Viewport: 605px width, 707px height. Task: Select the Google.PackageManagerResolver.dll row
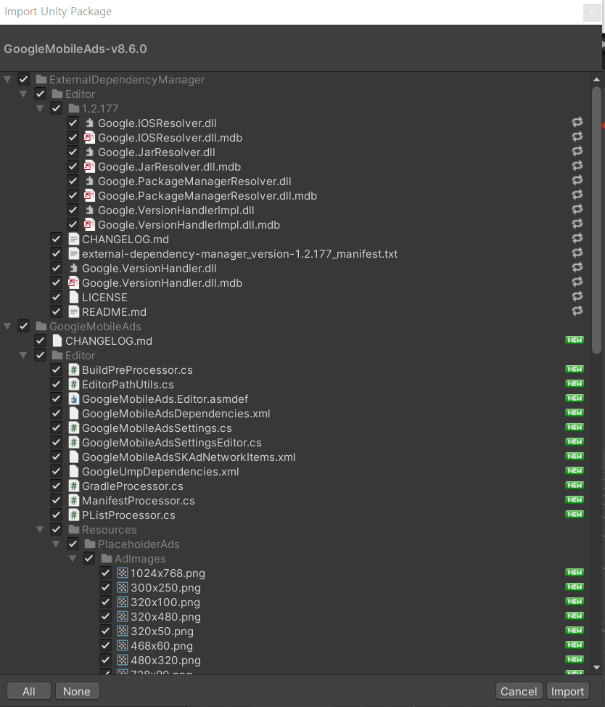pyautogui.click(x=295, y=181)
